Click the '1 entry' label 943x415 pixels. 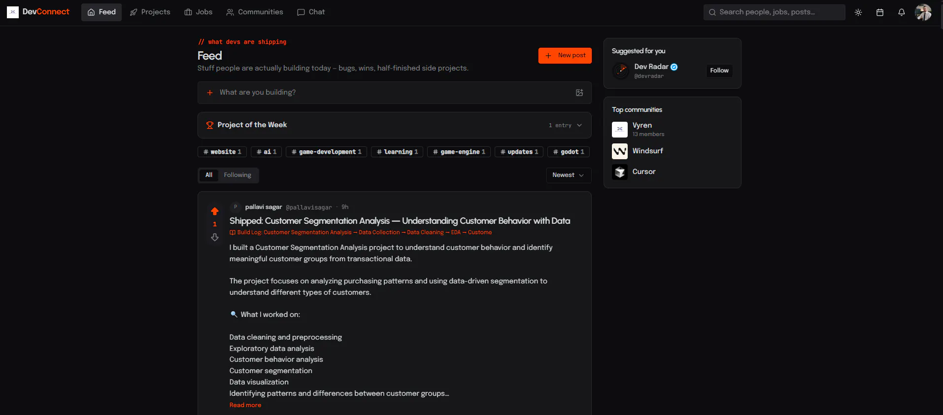tap(560, 126)
